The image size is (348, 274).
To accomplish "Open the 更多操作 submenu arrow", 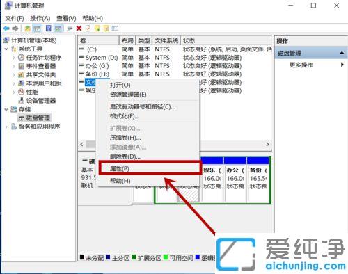I will click(x=342, y=65).
